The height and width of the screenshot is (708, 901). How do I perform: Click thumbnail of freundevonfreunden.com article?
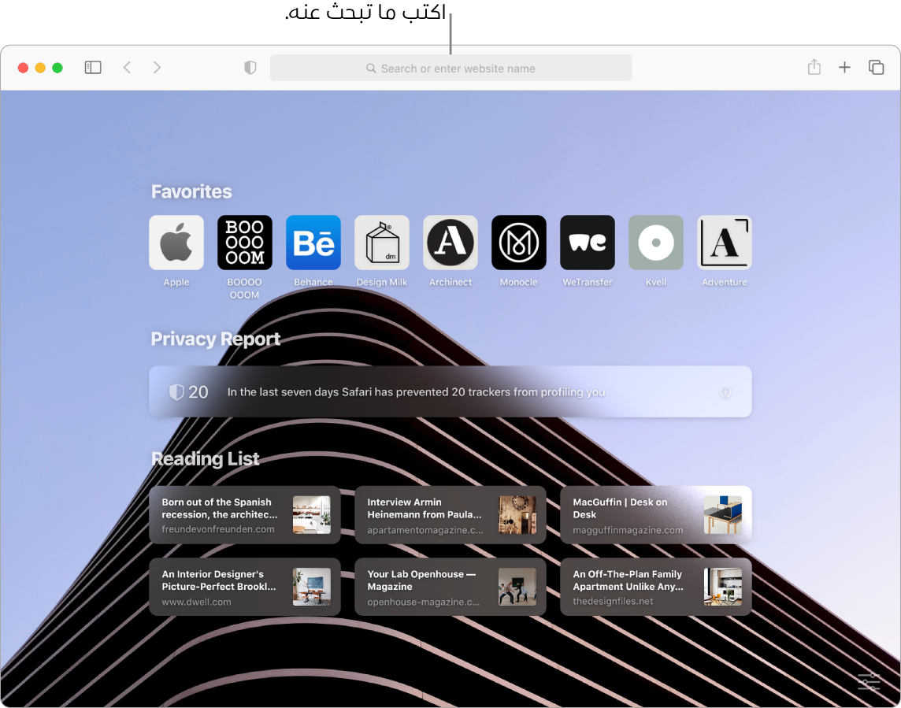311,515
